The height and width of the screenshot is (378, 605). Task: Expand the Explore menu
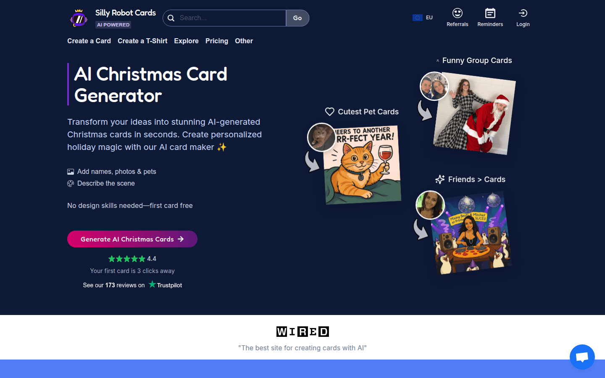pos(186,41)
